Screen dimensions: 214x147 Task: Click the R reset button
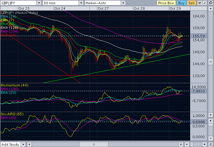(211, 144)
